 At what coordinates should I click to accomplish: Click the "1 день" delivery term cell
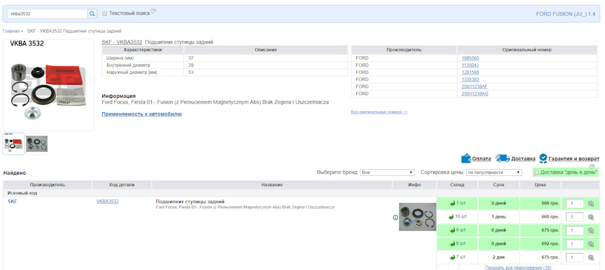498,217
